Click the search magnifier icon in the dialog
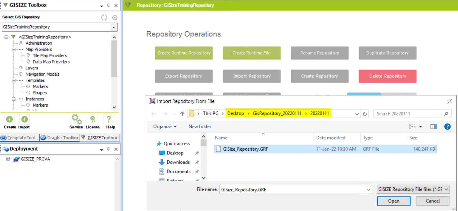This screenshot has width=458, height=211. pyautogui.click(x=446, y=114)
